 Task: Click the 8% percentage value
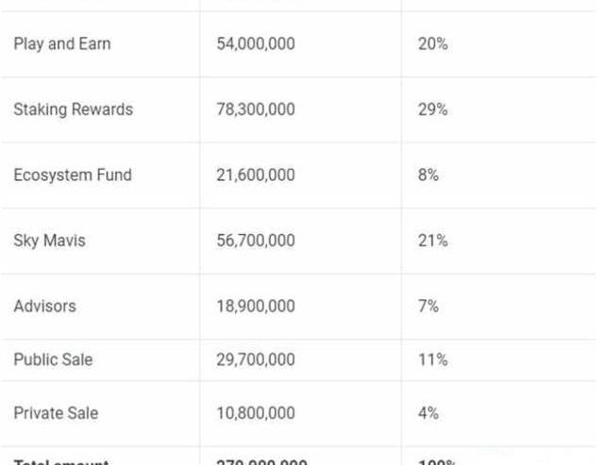[x=428, y=174]
